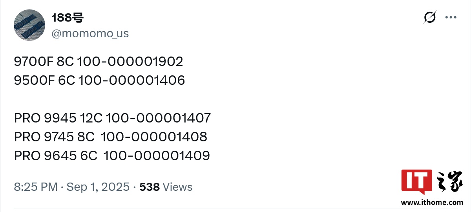Click the 188号 profile avatar
Screen dimensions: 471x212
29,25
